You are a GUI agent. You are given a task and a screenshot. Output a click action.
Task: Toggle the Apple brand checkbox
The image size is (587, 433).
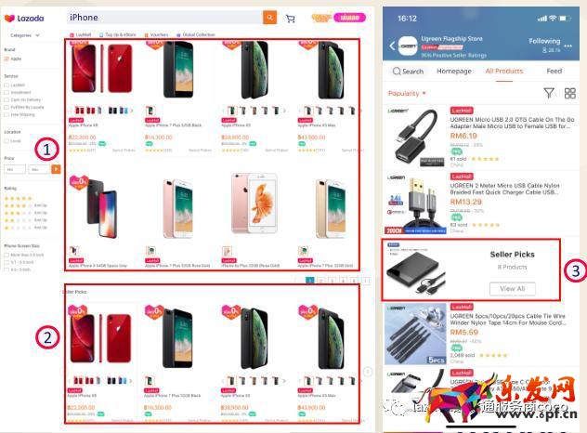[7, 59]
